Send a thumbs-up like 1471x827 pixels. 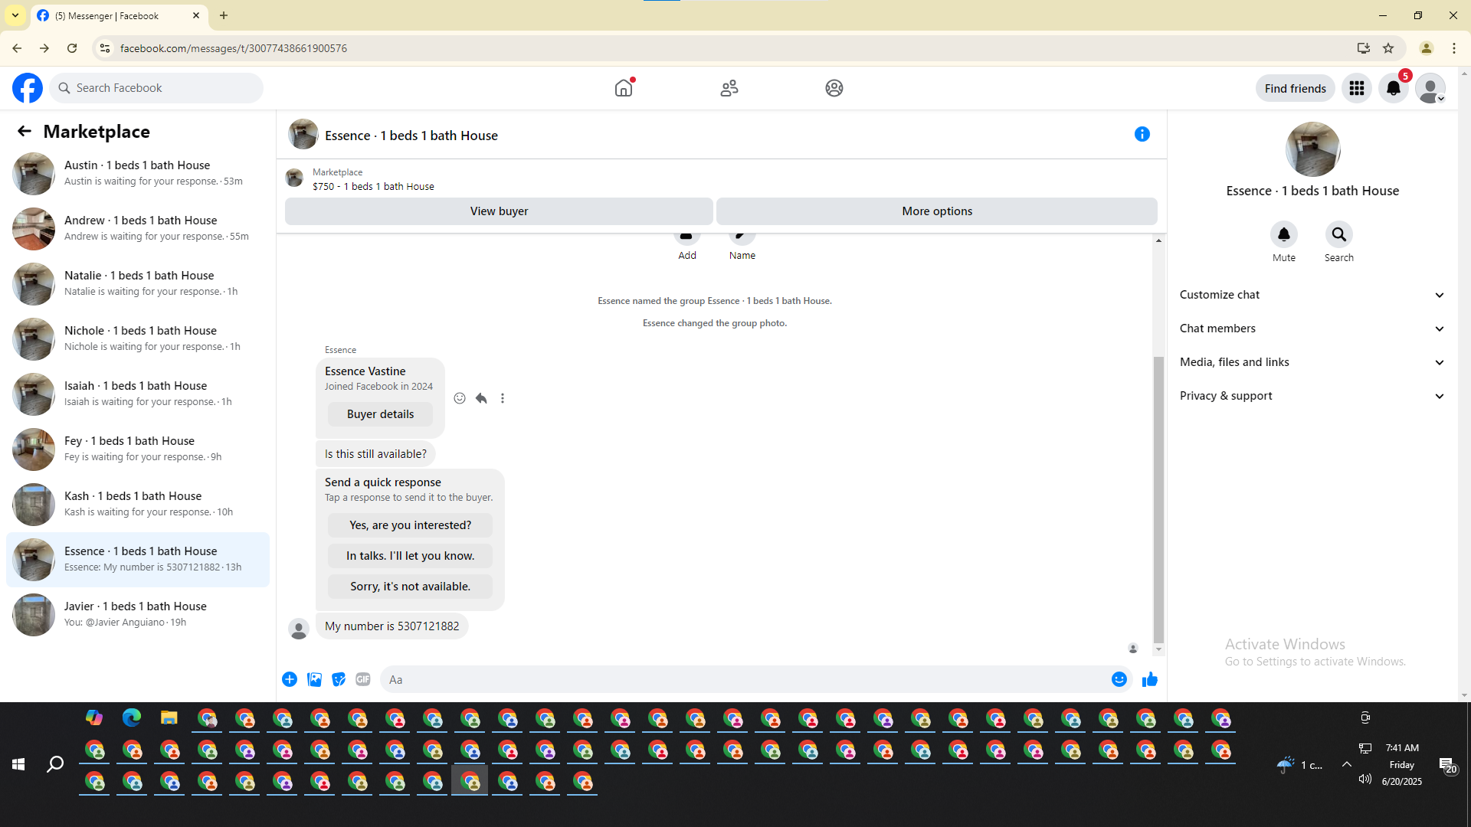1149,679
